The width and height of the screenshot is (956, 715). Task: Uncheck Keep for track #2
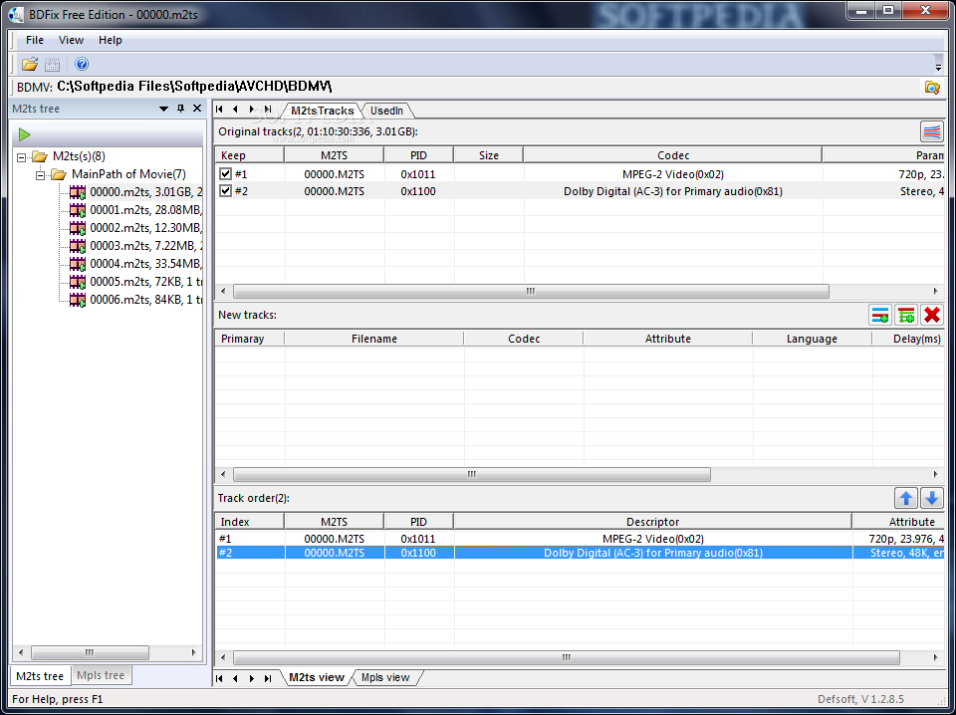pos(226,191)
